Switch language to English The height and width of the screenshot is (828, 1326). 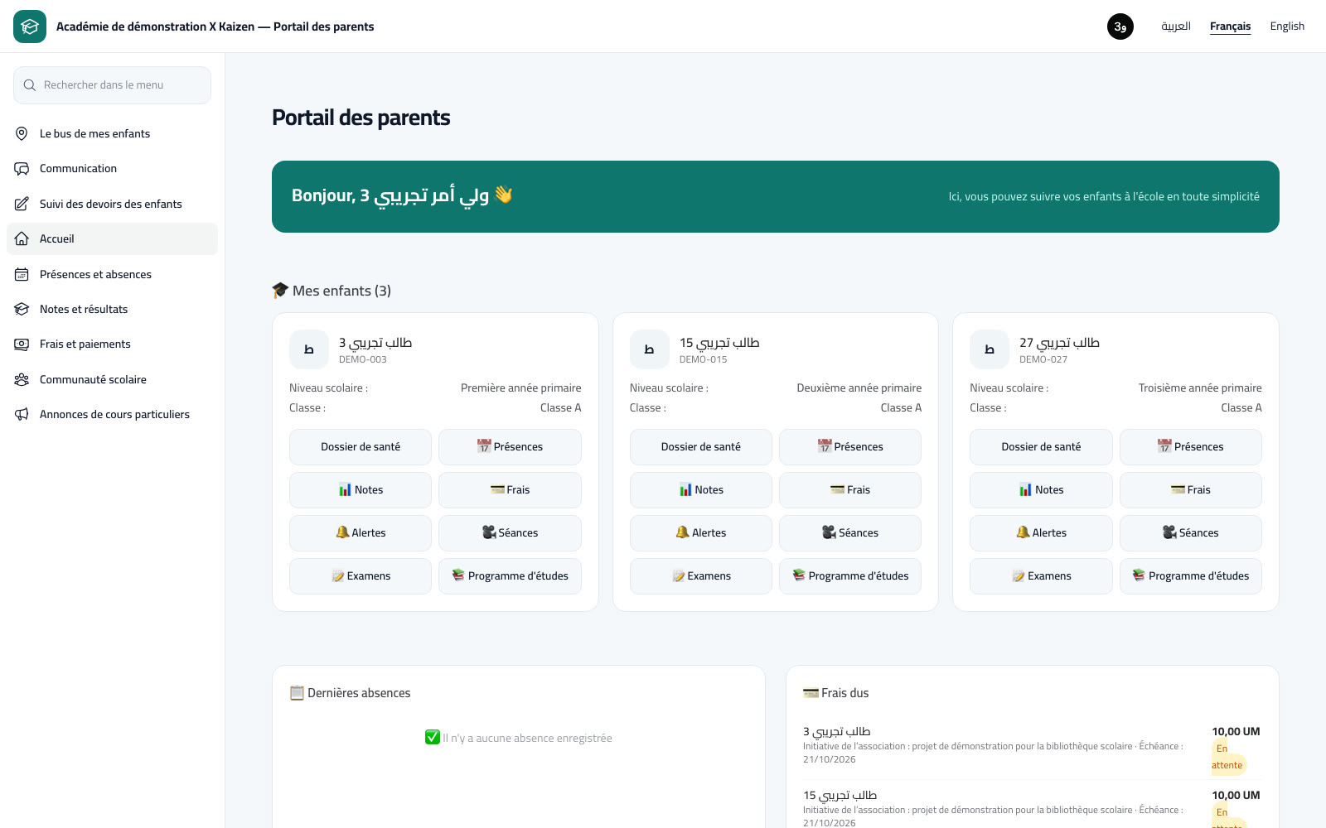1287,26
